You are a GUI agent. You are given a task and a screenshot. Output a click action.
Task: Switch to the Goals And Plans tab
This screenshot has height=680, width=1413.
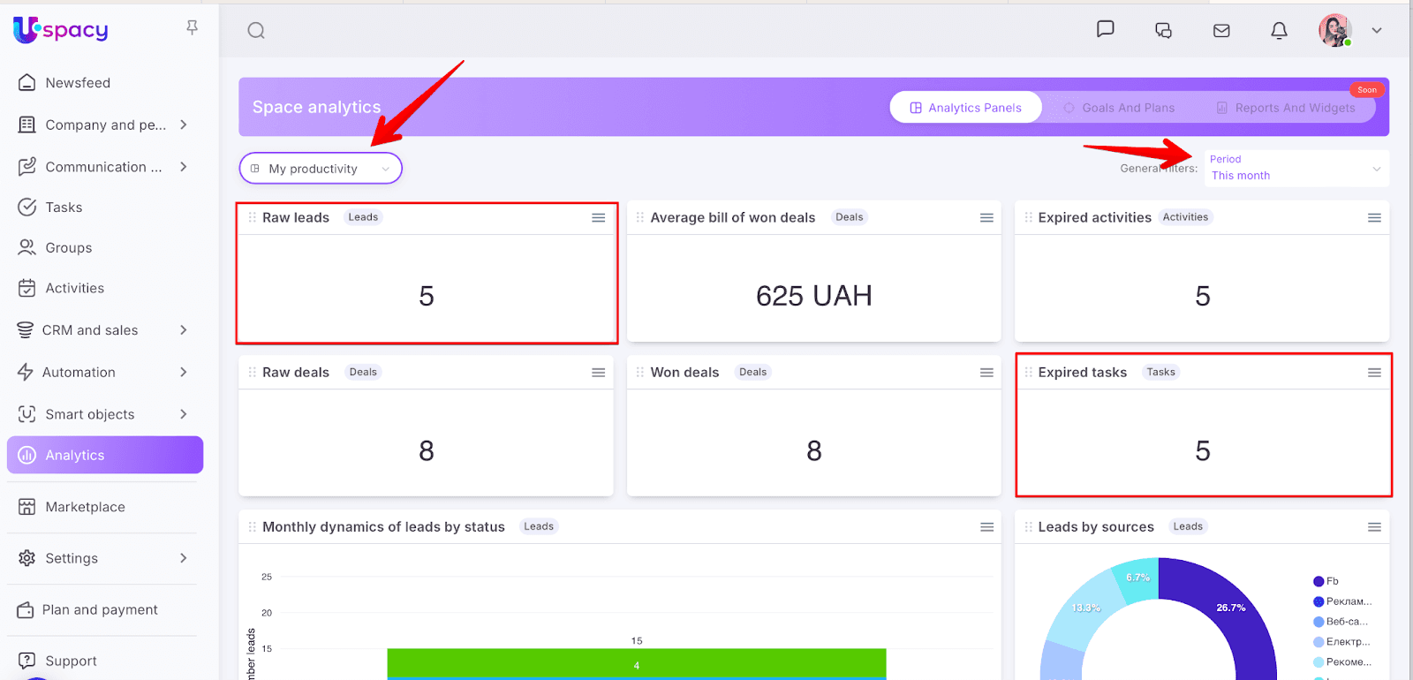1119,108
